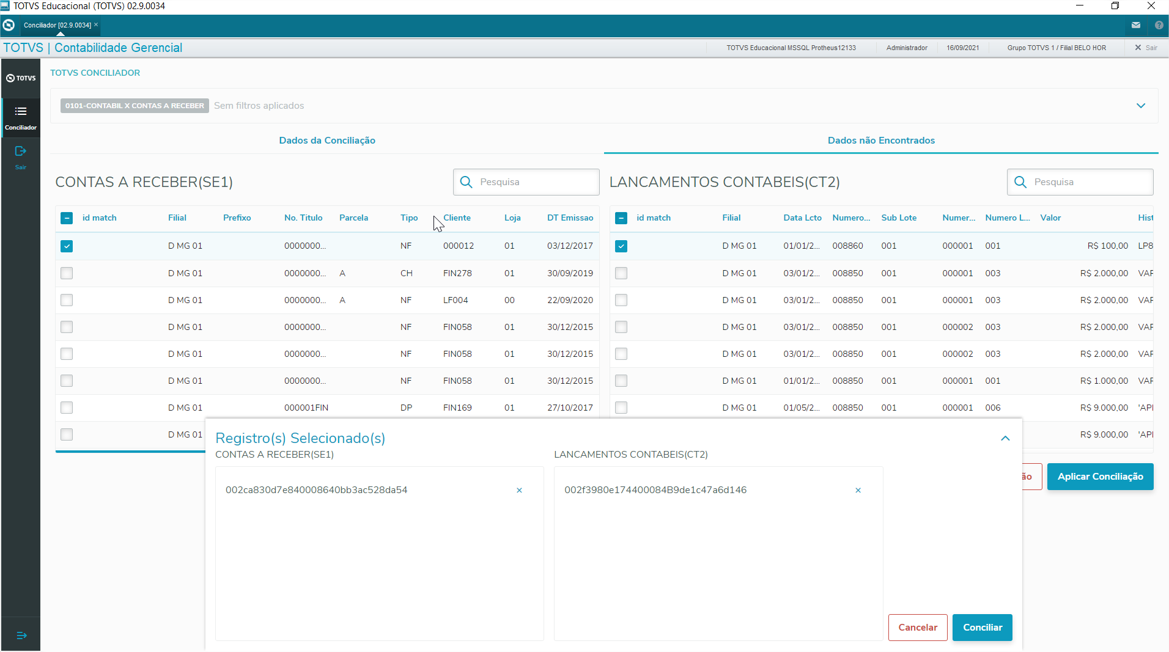
Task: Sort by Data Lcto column header
Action: (x=802, y=218)
